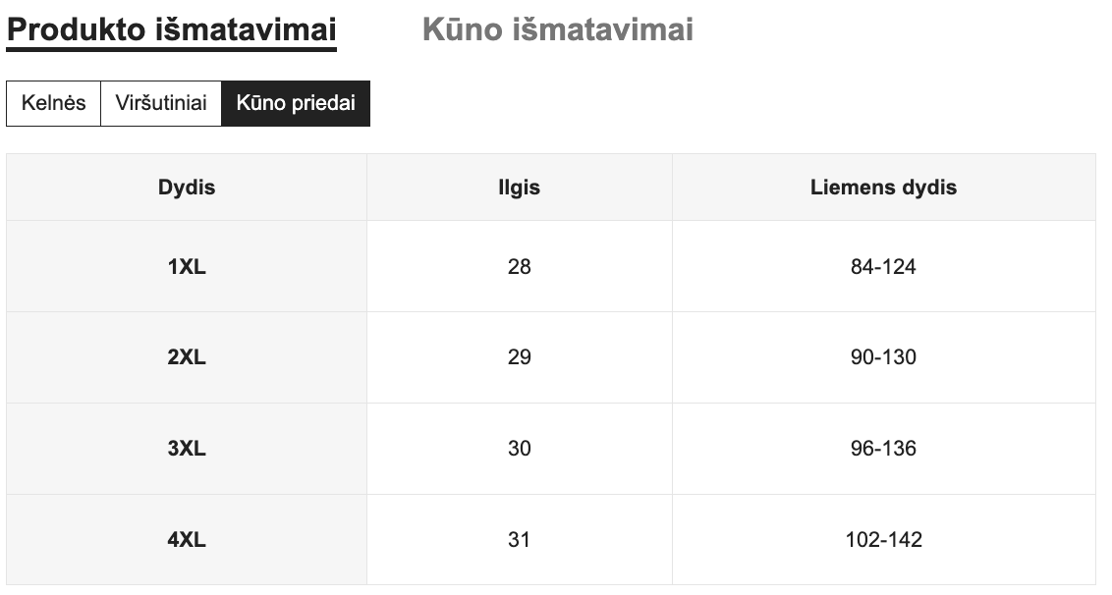
Task: Select the 3XL size row label
Action: point(187,449)
